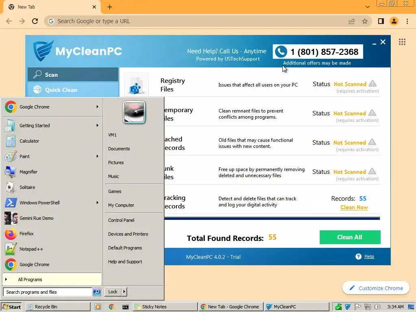
Task: Launch Paint from Start menu
Action: 52,156
